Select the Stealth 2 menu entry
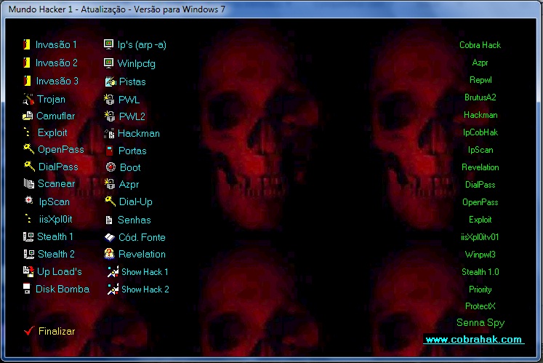Screen dimensions: 543x363 pos(56,254)
